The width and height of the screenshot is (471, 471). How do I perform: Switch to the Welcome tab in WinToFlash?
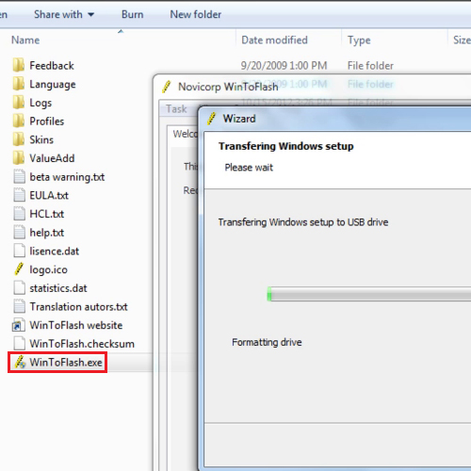(x=186, y=134)
